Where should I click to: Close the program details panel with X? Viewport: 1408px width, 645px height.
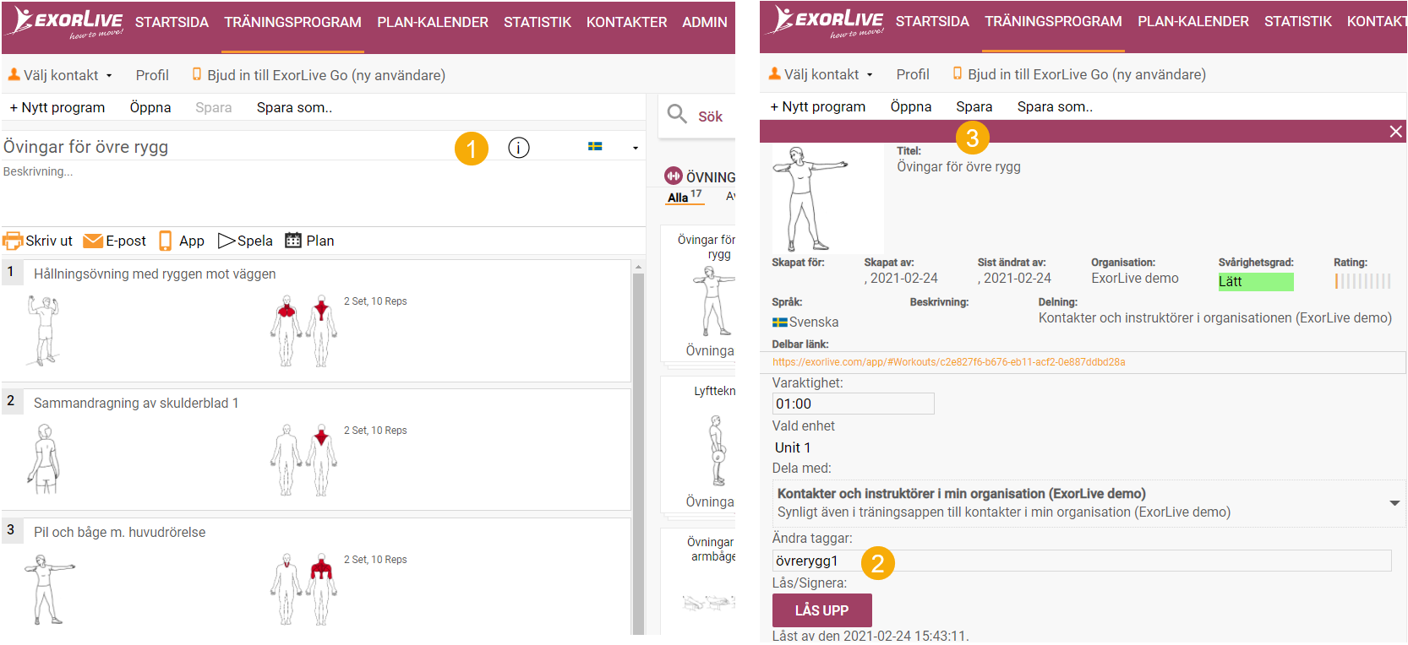pos(1396,132)
